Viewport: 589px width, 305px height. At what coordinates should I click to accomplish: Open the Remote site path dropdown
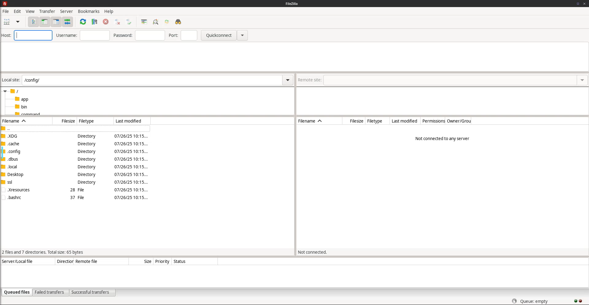582,80
